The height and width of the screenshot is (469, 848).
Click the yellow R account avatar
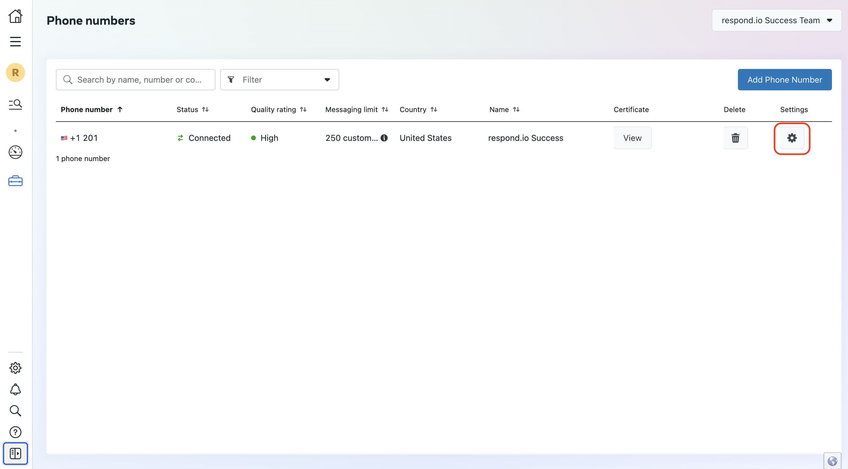pos(15,72)
